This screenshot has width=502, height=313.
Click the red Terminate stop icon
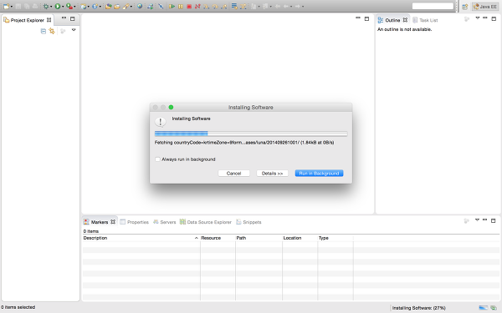(x=189, y=6)
